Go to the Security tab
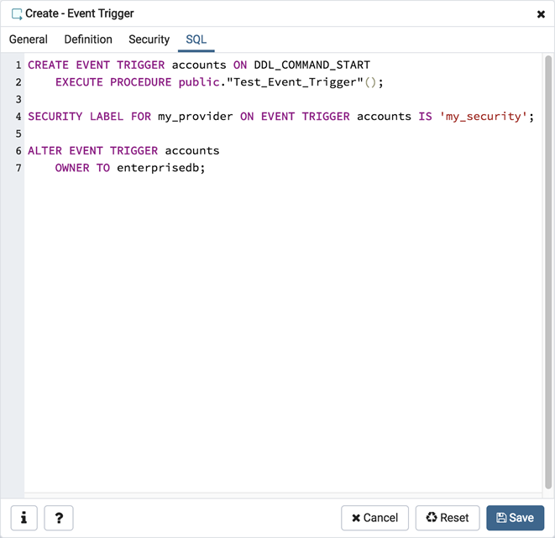This screenshot has height=538, width=555. tap(149, 39)
